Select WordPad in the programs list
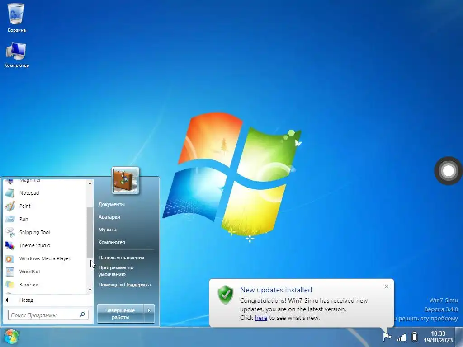Viewport: 463px width, 347px height. 45,272
